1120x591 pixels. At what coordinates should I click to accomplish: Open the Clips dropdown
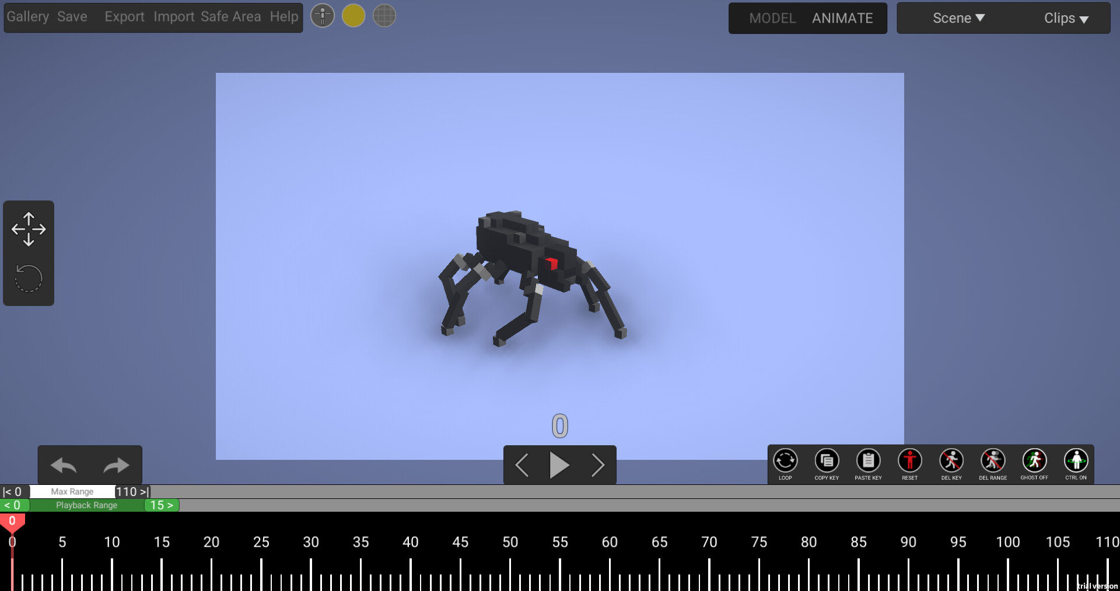(x=1065, y=18)
